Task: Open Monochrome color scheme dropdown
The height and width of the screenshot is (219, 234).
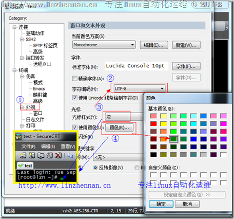Action: click(x=104, y=45)
